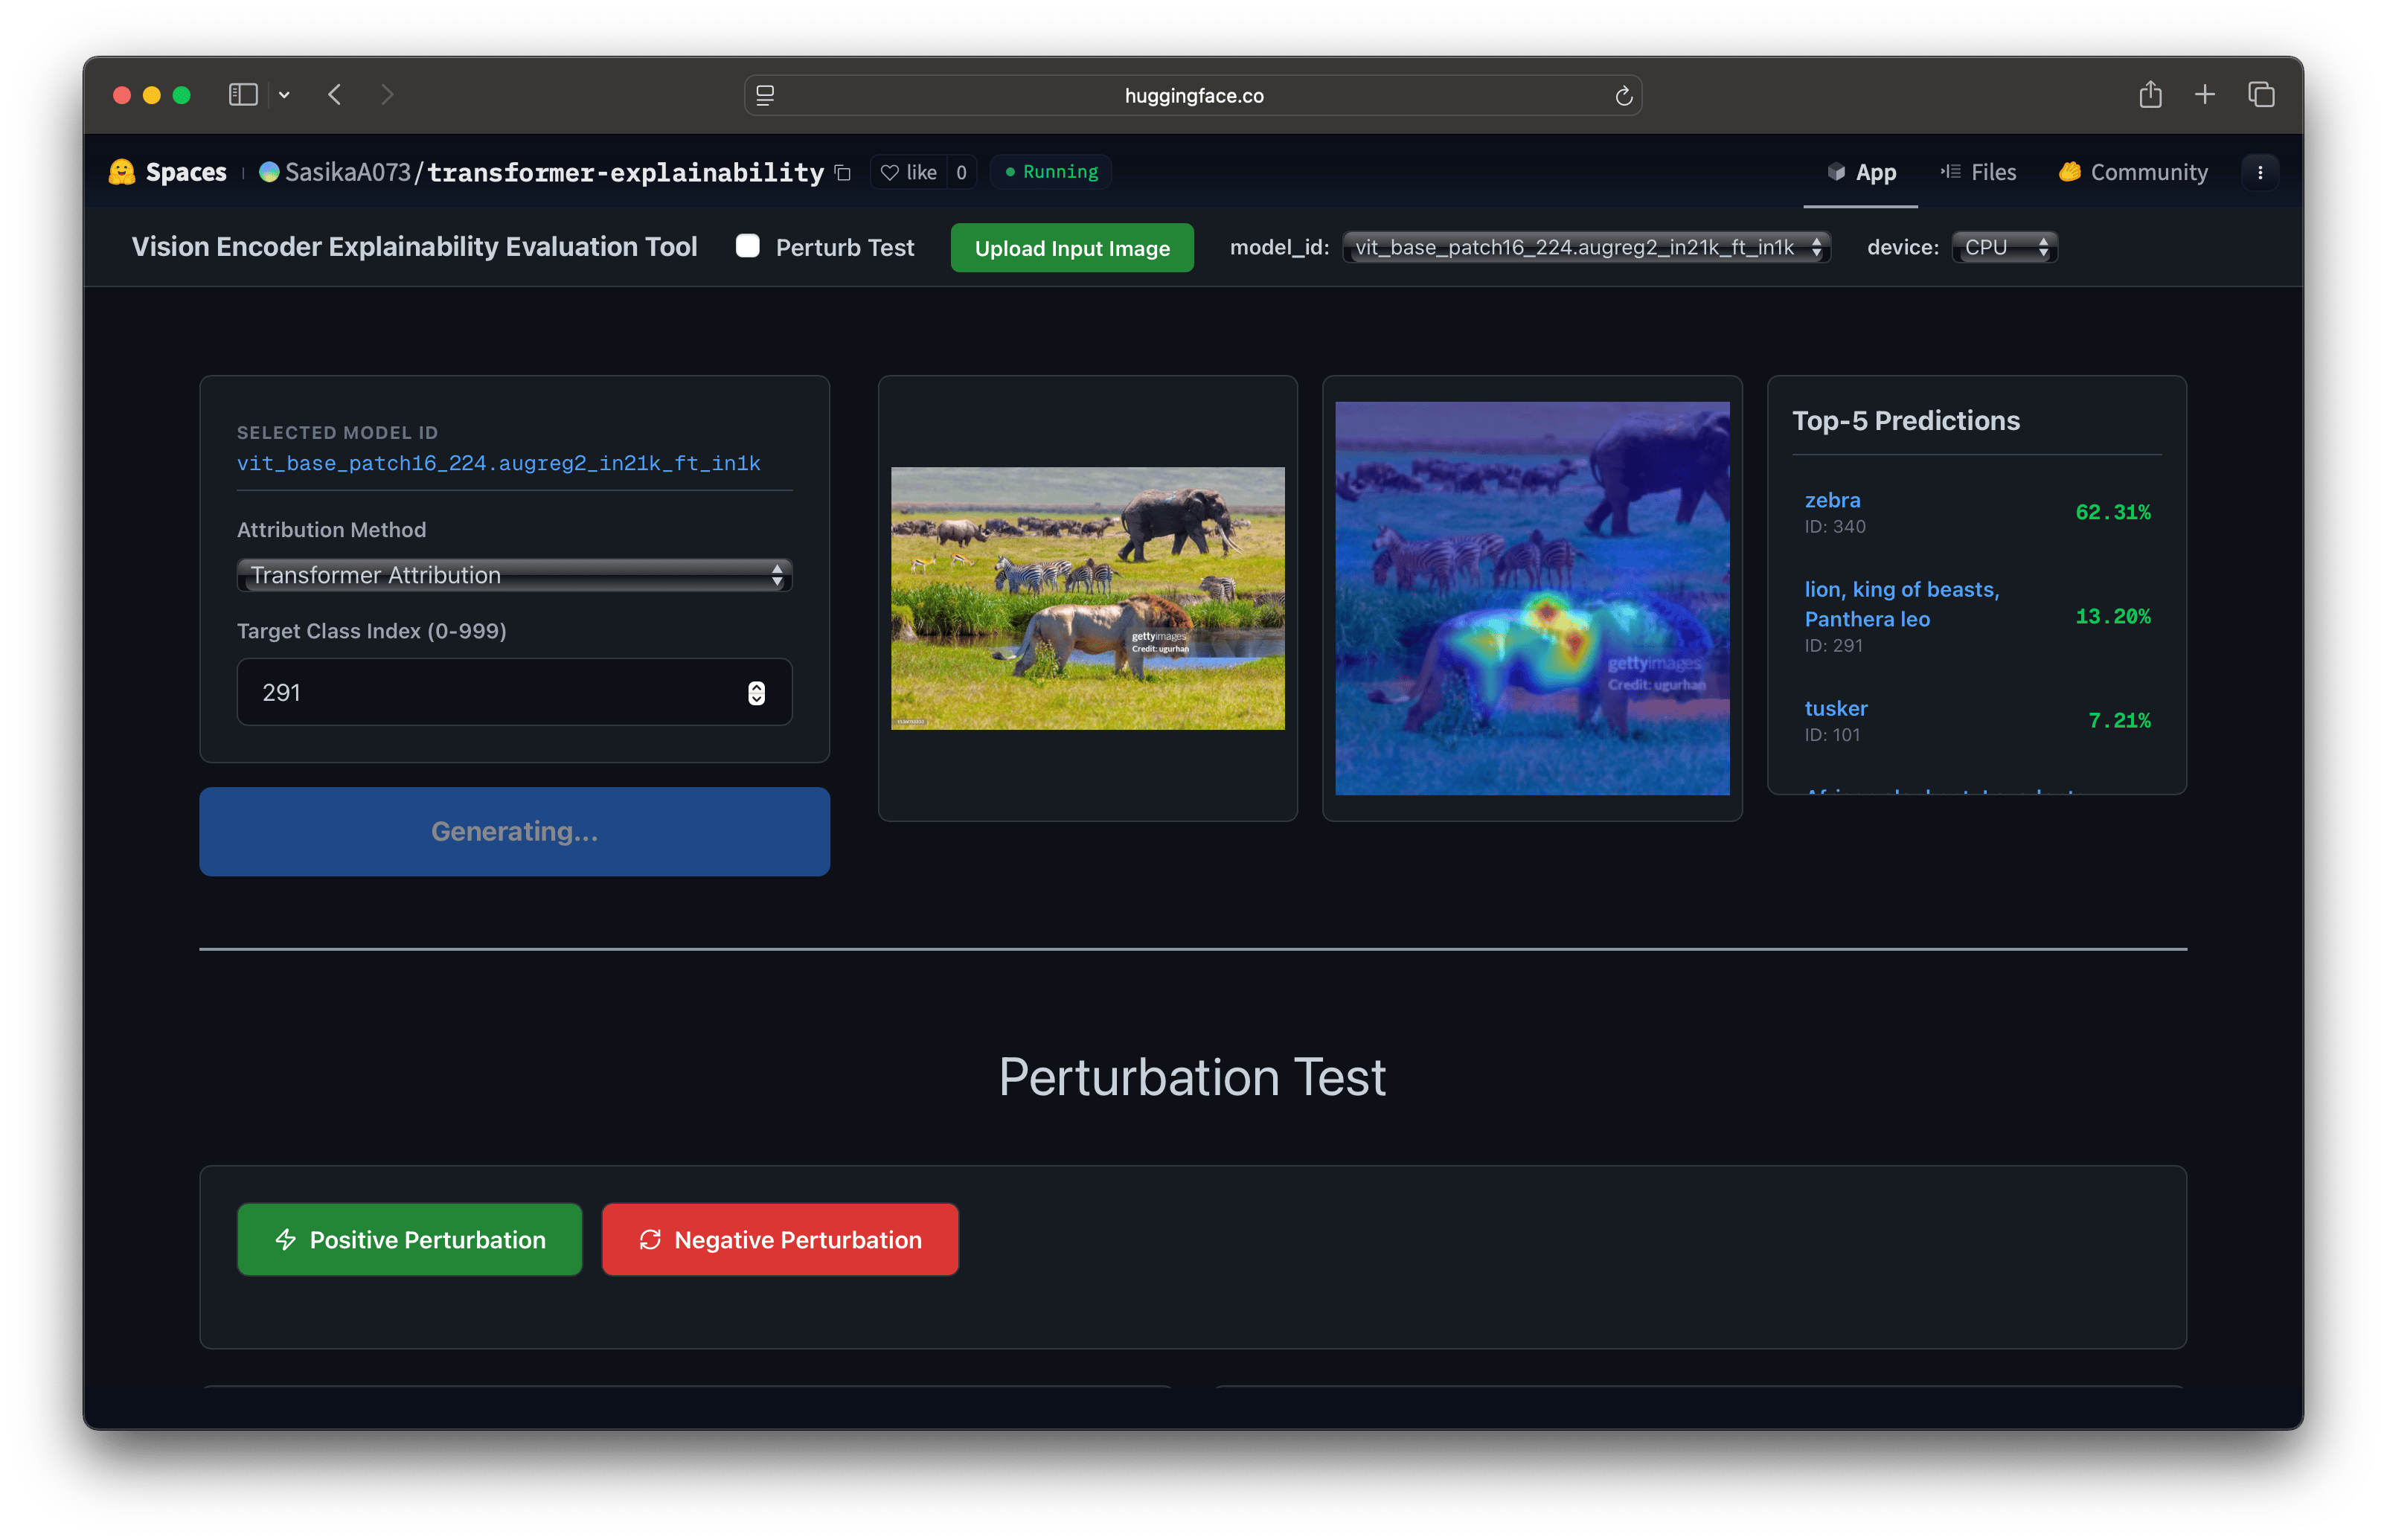Screen dimensions: 2387x1540
Task: Open the Attribution Method dropdown
Action: [514, 574]
